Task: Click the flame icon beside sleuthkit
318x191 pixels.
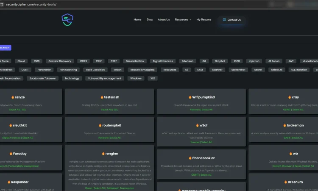Action: pos(11,125)
